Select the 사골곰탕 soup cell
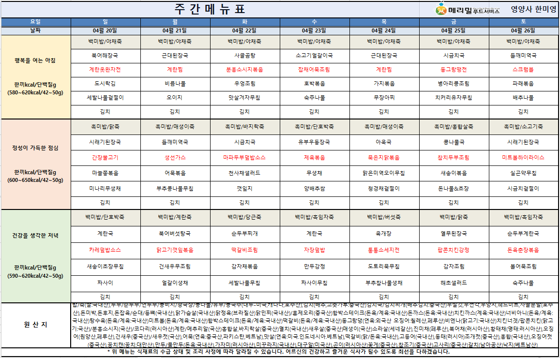 pos(245,56)
